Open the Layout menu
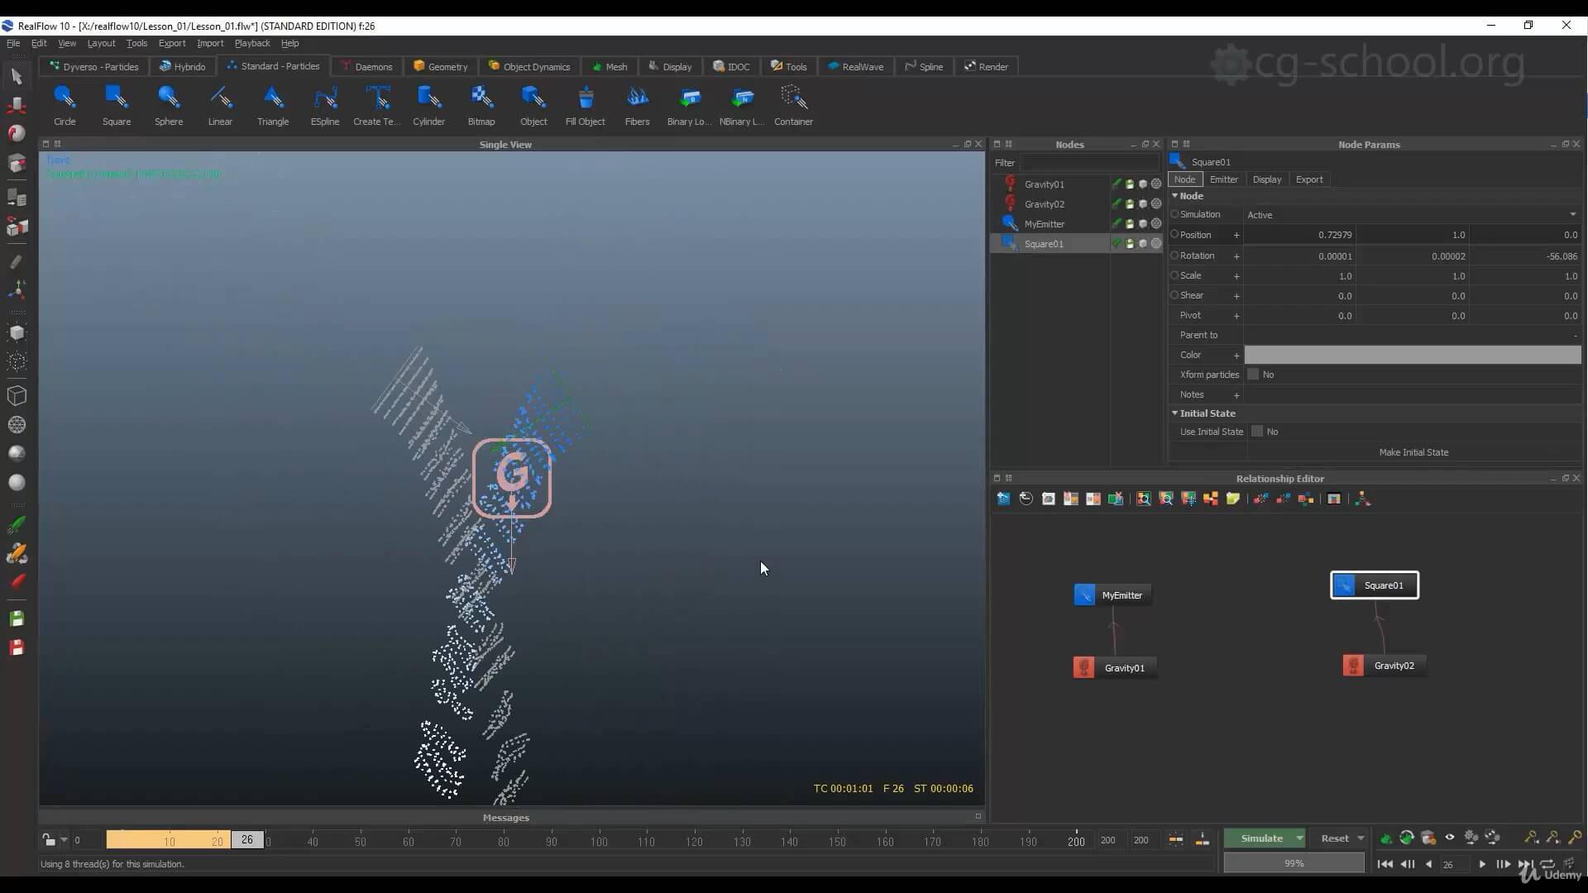The width and height of the screenshot is (1588, 893). click(101, 43)
